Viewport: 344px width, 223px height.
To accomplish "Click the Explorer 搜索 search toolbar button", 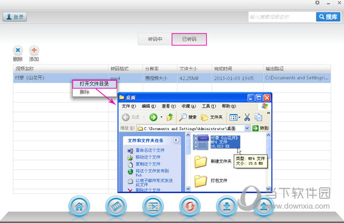I will [x=188, y=117].
